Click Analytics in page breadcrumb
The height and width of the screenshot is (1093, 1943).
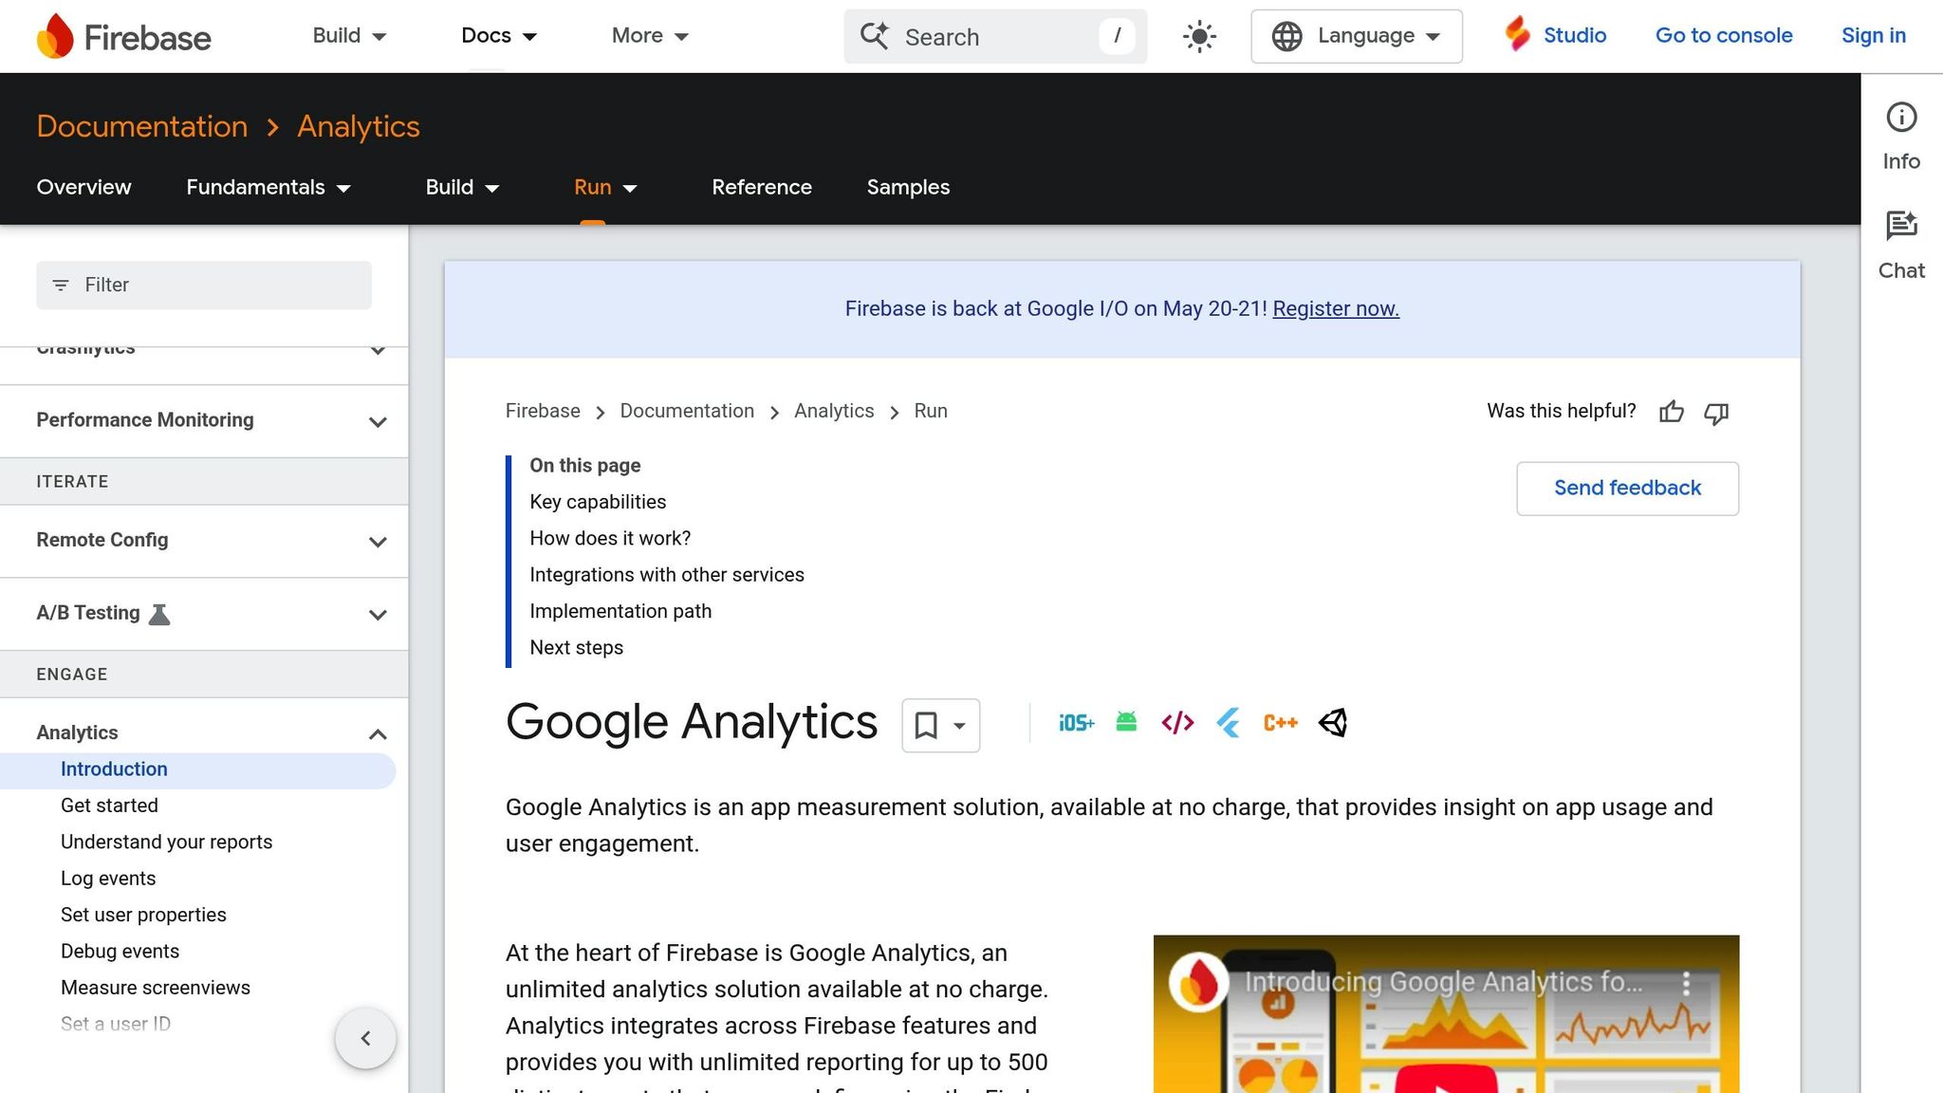834,411
